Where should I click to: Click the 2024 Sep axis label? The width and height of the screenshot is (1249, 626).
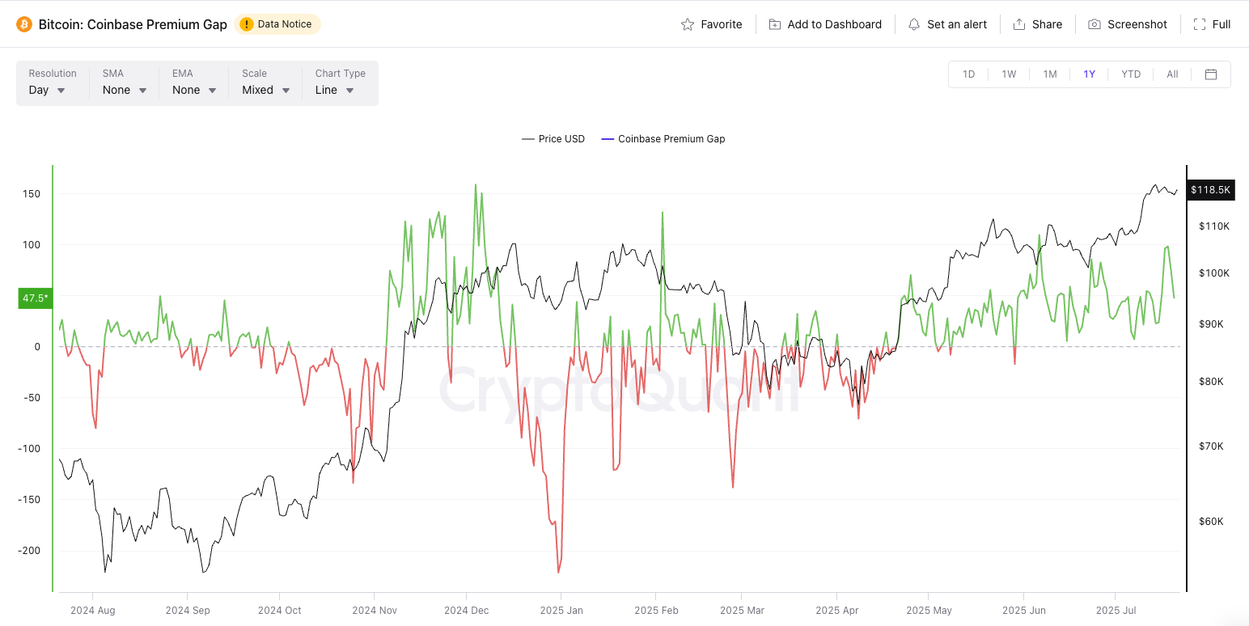[x=188, y=611]
